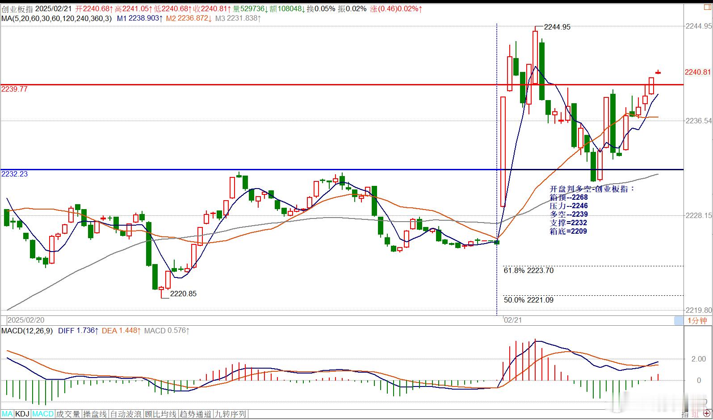The height and width of the screenshot is (420, 713).
Task: Click the 2025/02/20 date marker
Action: pyautogui.click(x=26, y=320)
